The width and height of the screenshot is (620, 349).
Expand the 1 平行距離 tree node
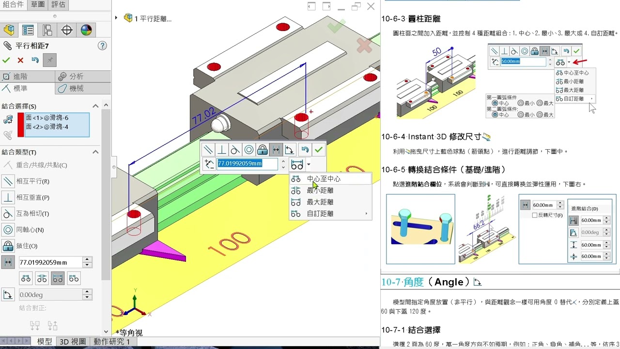(116, 18)
